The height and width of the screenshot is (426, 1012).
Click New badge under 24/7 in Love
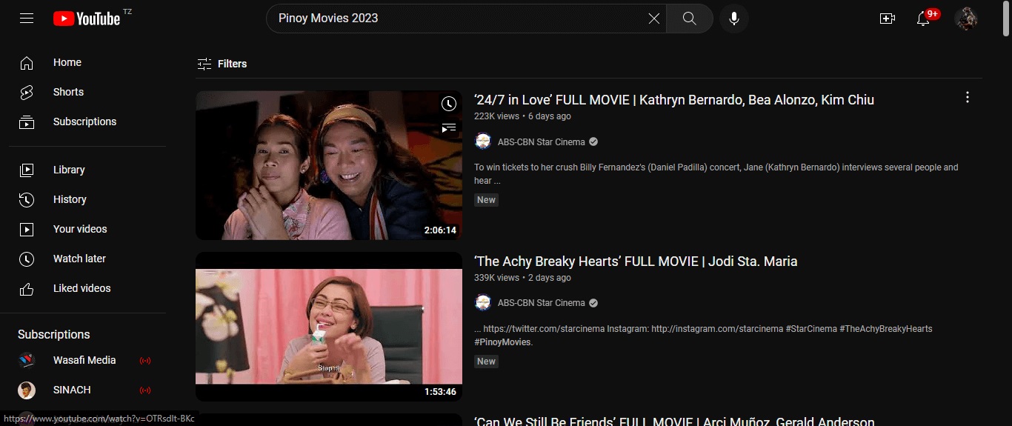pyautogui.click(x=487, y=200)
